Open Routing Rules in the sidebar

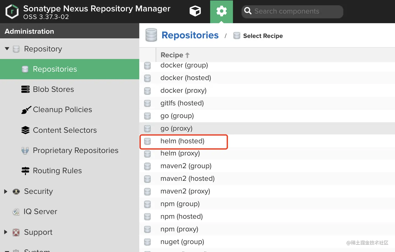[x=69, y=171]
